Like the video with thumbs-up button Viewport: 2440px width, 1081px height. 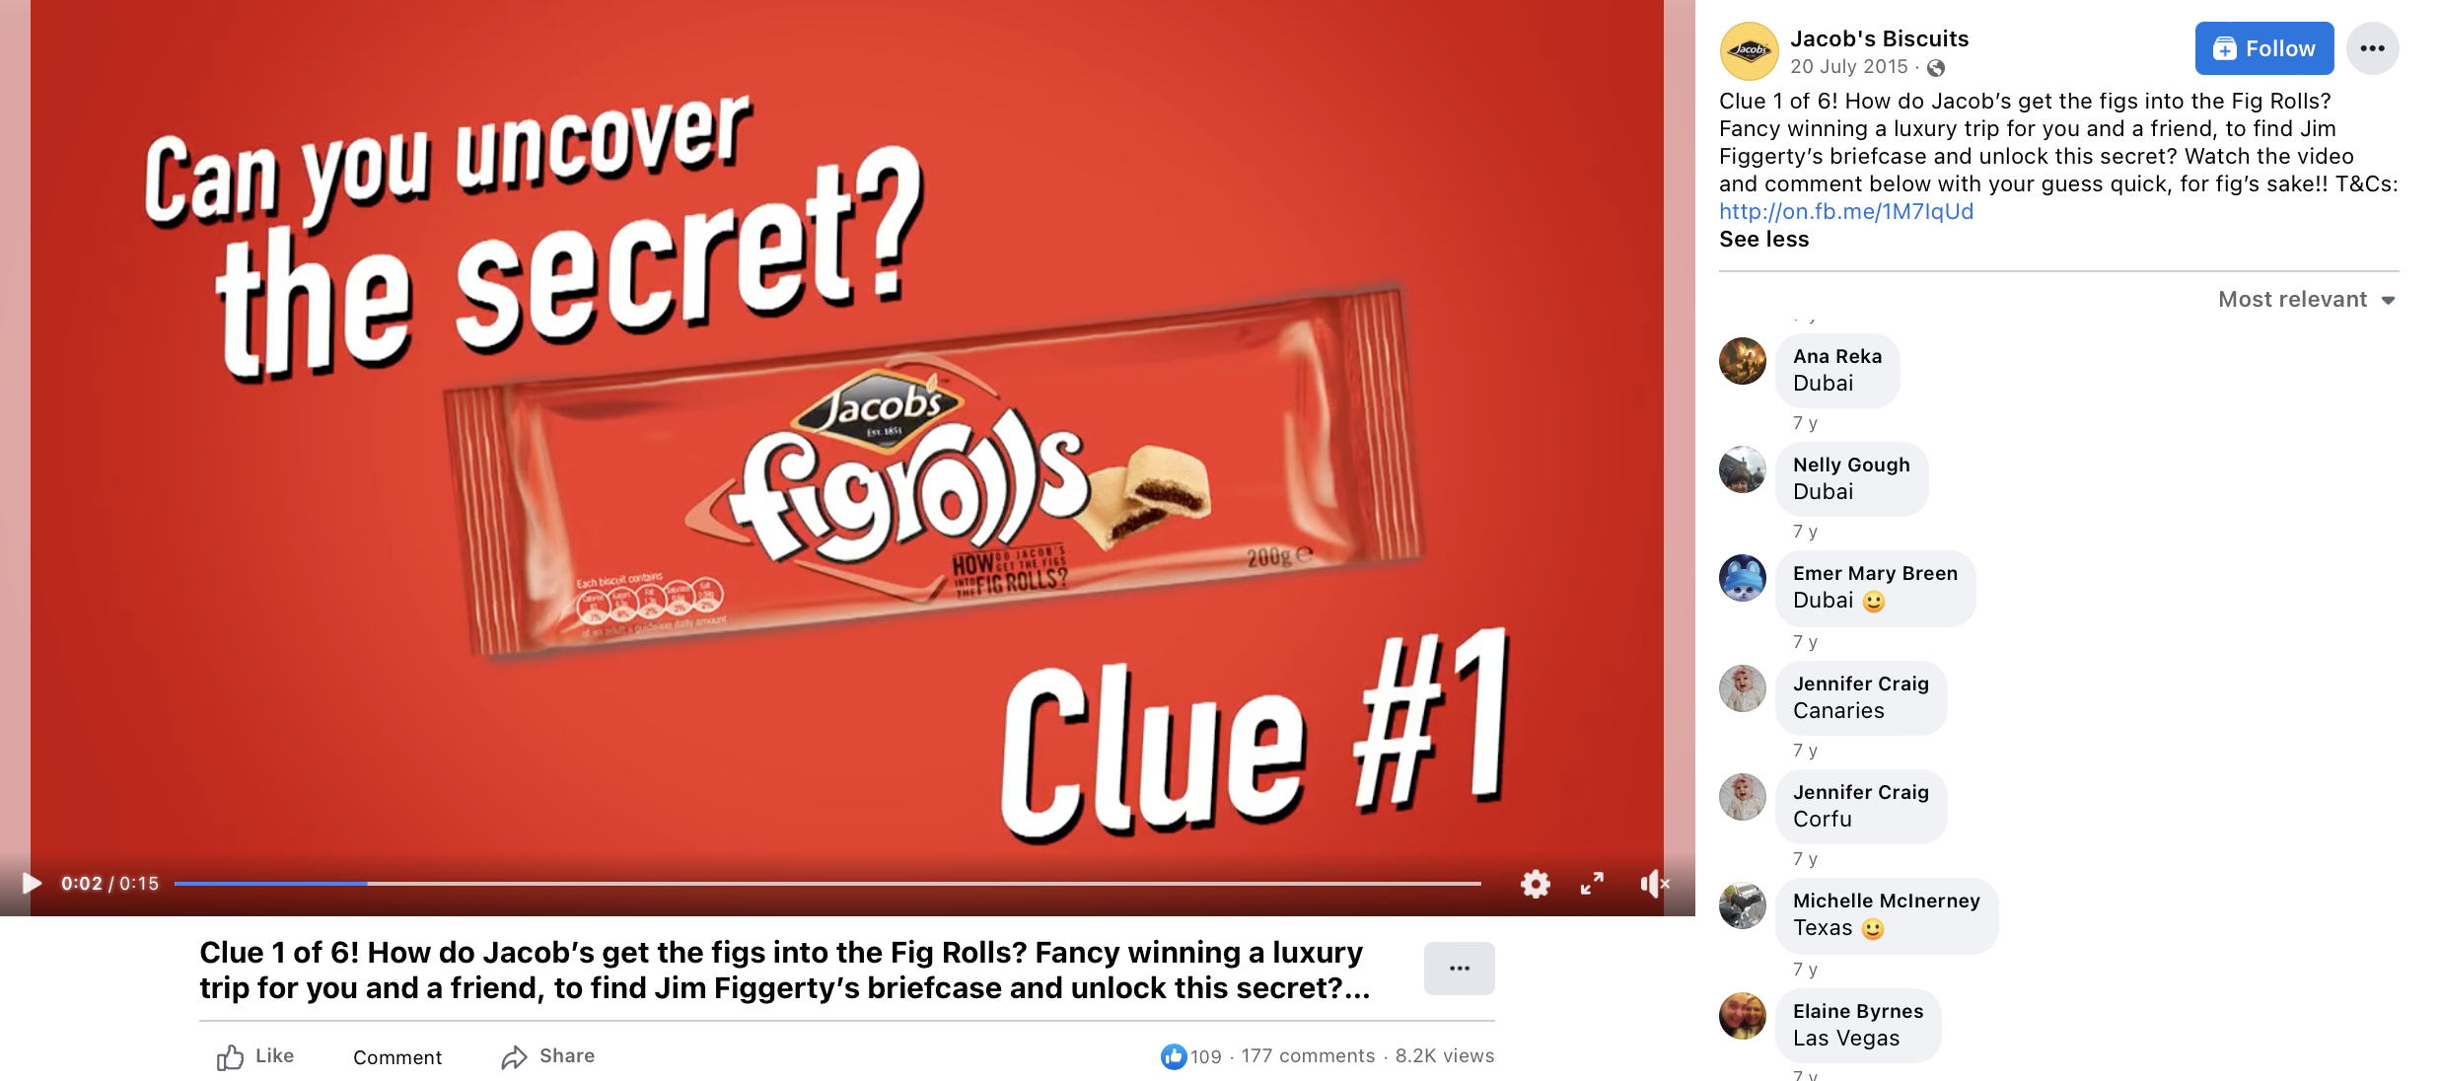click(255, 1056)
